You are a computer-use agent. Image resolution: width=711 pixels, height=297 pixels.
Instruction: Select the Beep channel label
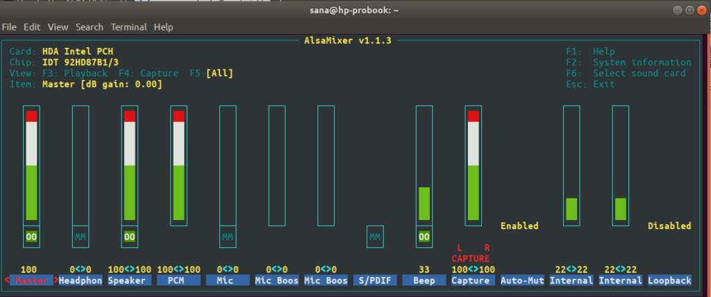click(x=424, y=280)
